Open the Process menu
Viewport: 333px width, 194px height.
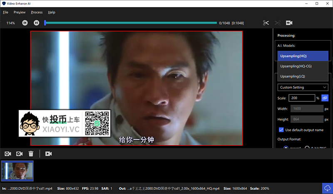tap(37, 12)
